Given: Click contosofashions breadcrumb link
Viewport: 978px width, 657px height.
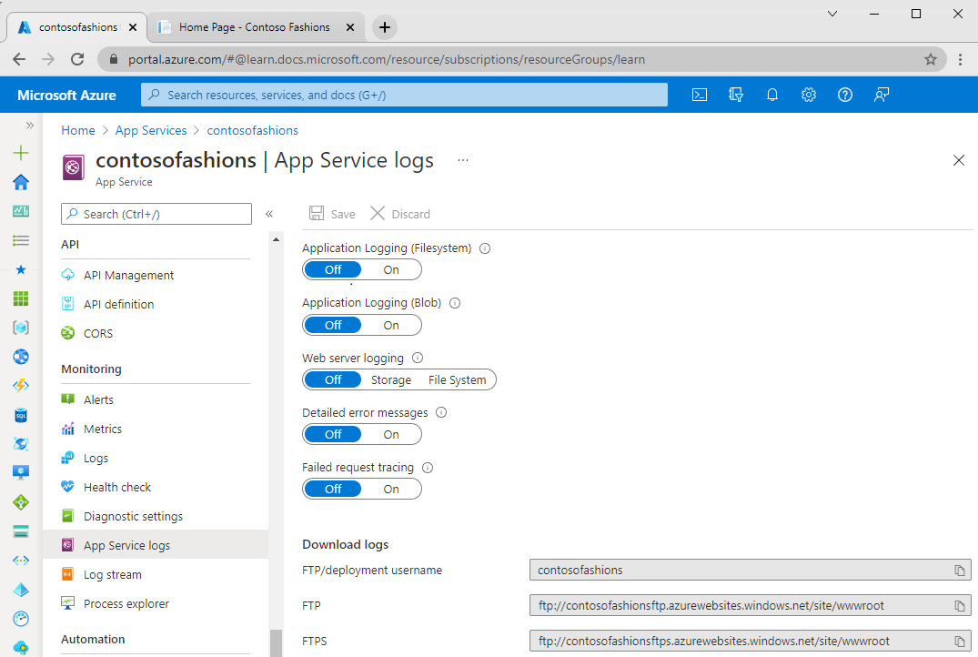Looking at the screenshot, I should click(253, 130).
